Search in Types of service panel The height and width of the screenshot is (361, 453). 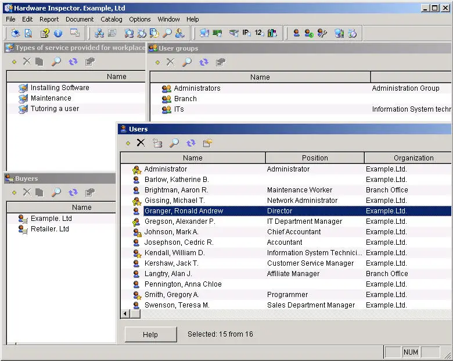point(56,61)
